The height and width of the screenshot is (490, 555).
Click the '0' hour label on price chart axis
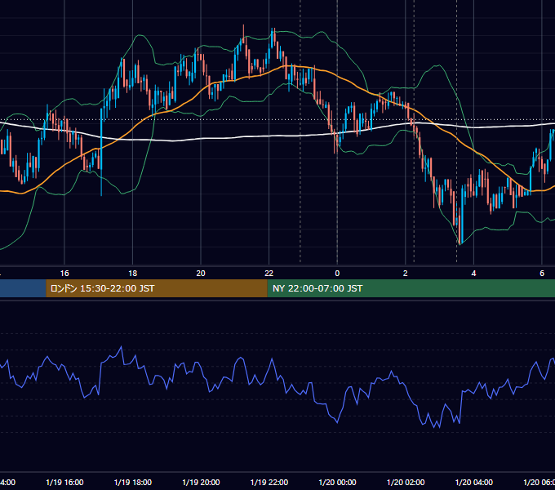pyautogui.click(x=337, y=274)
